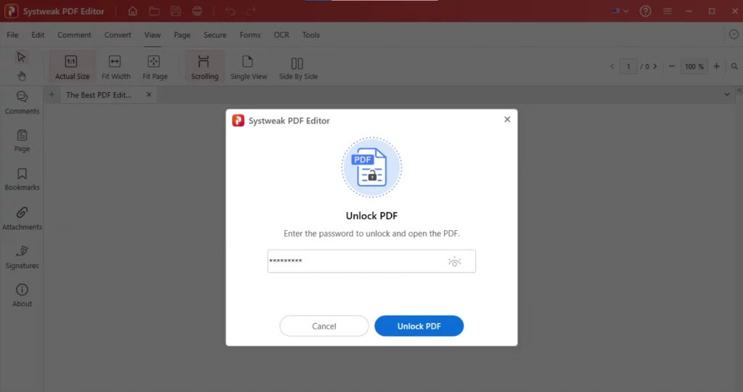The image size is (743, 392).
Task: Open the Tools menu
Action: (311, 35)
